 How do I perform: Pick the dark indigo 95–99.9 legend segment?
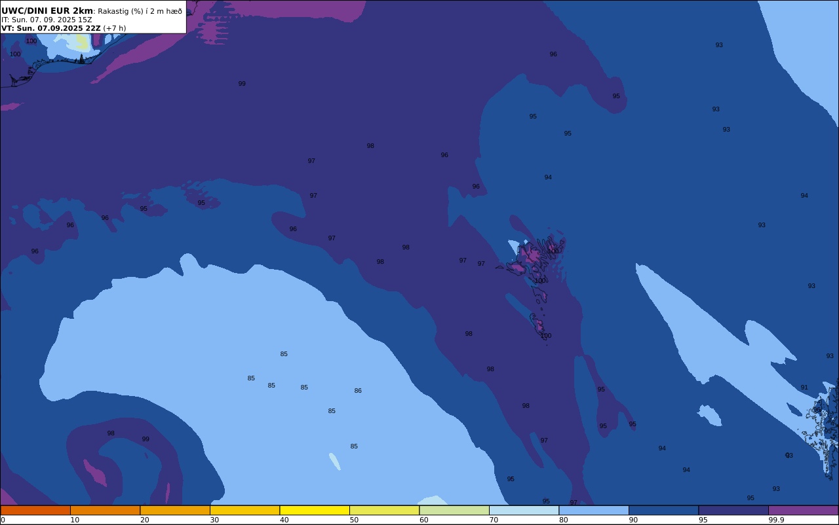[x=733, y=510]
